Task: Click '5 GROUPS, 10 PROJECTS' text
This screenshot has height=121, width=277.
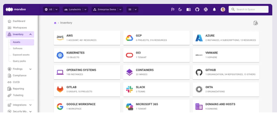Action: click(79, 92)
